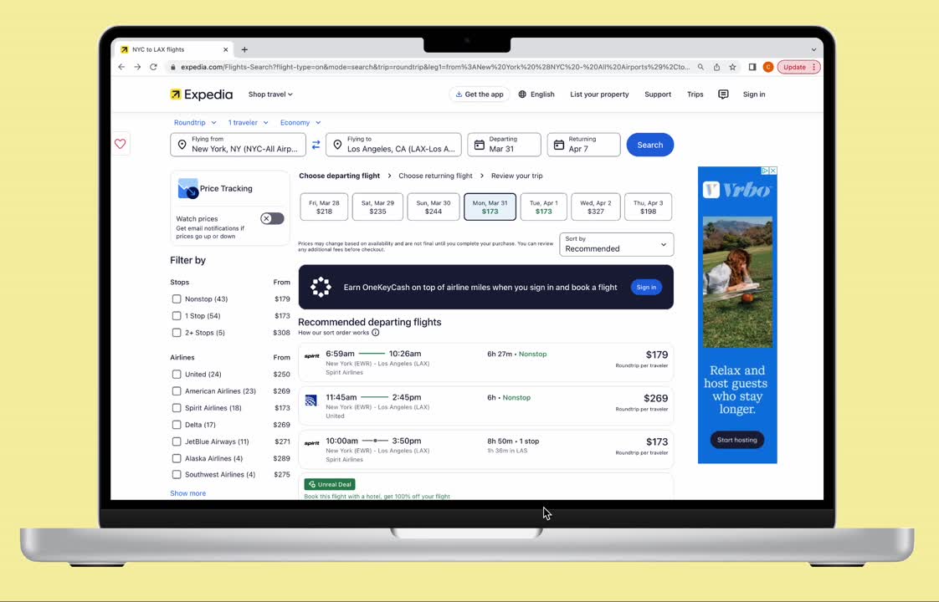Click the OneKeyCash dotted circle icon
The image size is (939, 602).
point(321,288)
